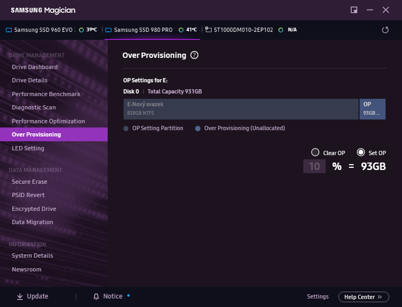Click the DRIVE MANAGEMENT section header
402x307 pixels.
click(37, 55)
